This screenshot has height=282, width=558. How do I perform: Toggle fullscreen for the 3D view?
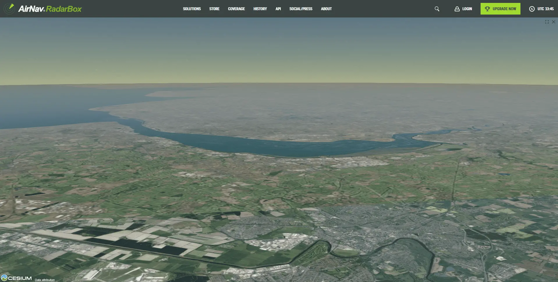click(x=547, y=22)
